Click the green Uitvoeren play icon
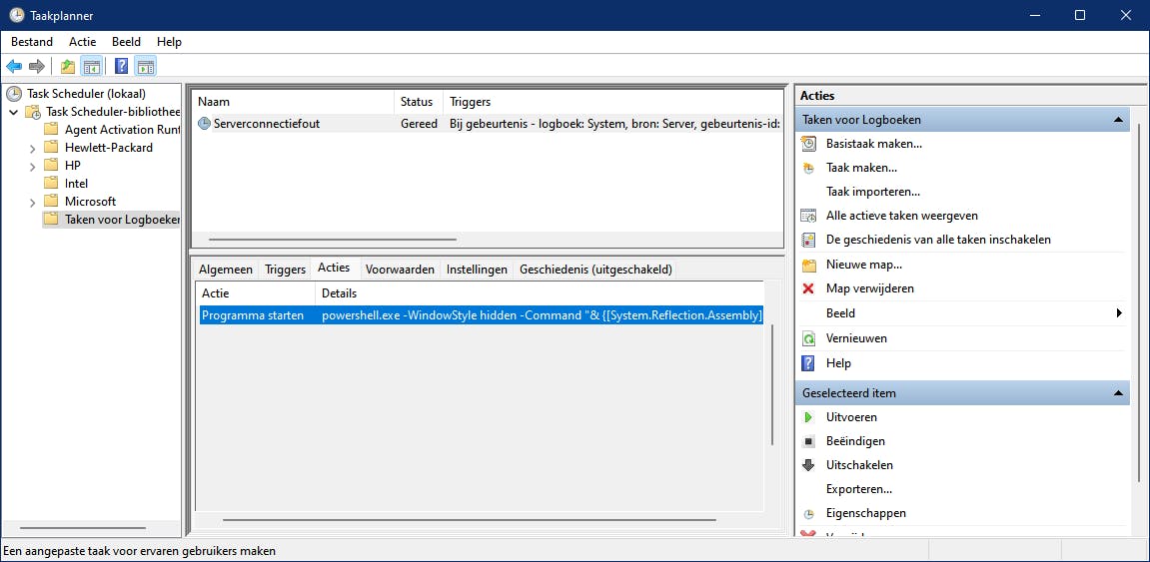Viewport: 1150px width, 562px height. pos(808,417)
